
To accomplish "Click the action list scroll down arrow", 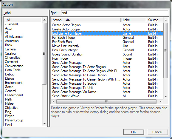I will (166, 97).
